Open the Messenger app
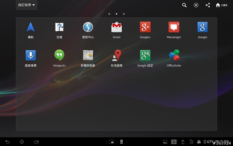The height and width of the screenshot is (146, 233). point(174,30)
